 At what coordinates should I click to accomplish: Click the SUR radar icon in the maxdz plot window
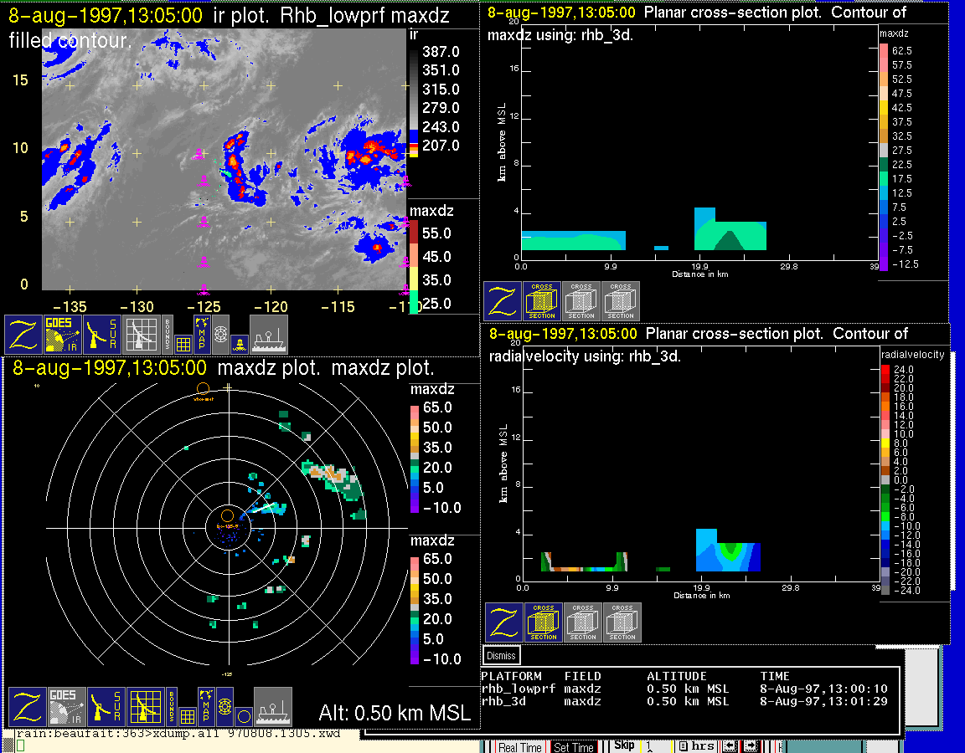[x=106, y=707]
